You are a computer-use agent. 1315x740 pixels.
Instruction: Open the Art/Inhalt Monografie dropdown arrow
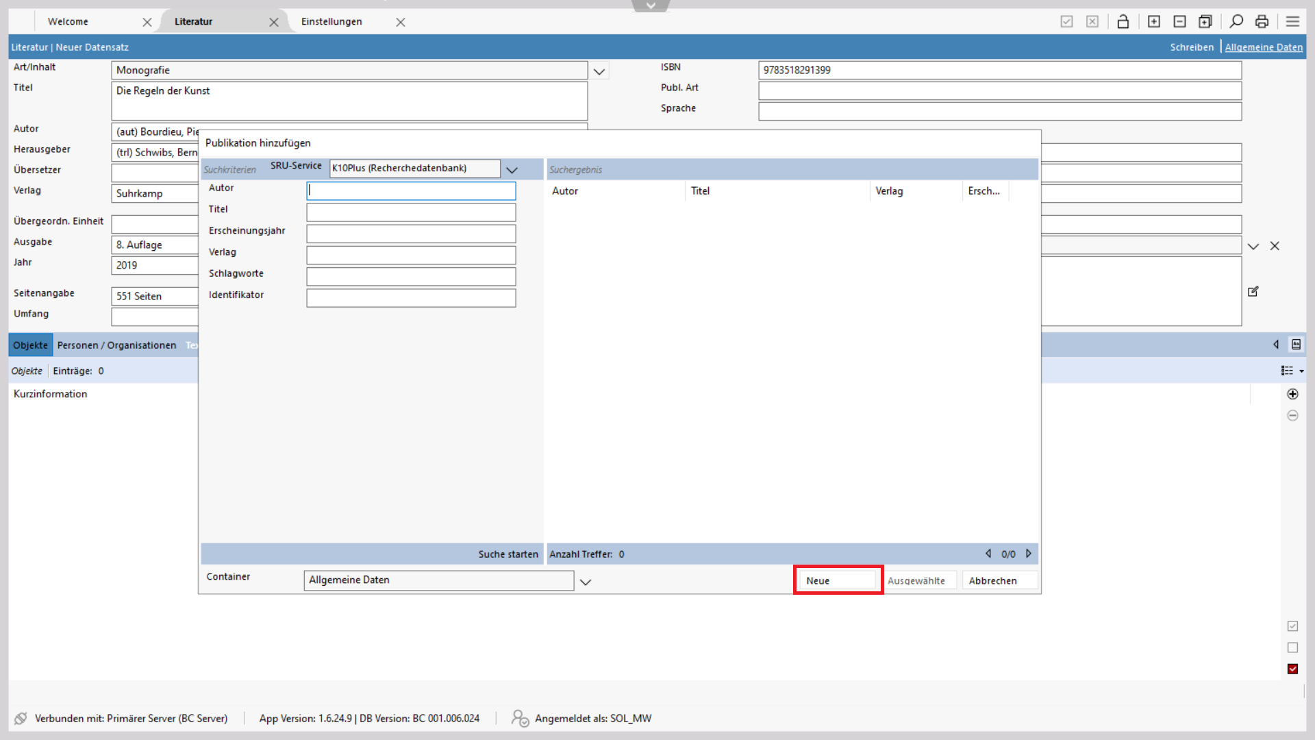click(599, 71)
